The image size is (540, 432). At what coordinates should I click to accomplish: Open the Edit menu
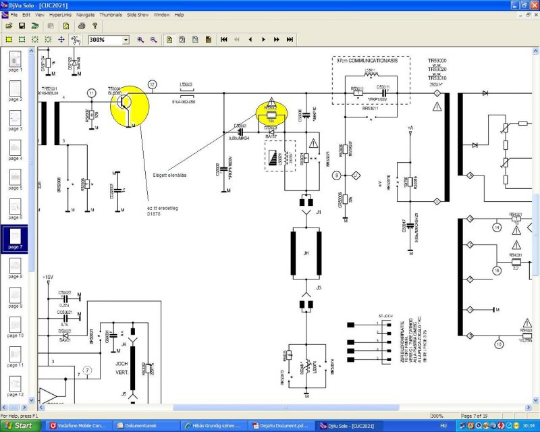pos(26,15)
